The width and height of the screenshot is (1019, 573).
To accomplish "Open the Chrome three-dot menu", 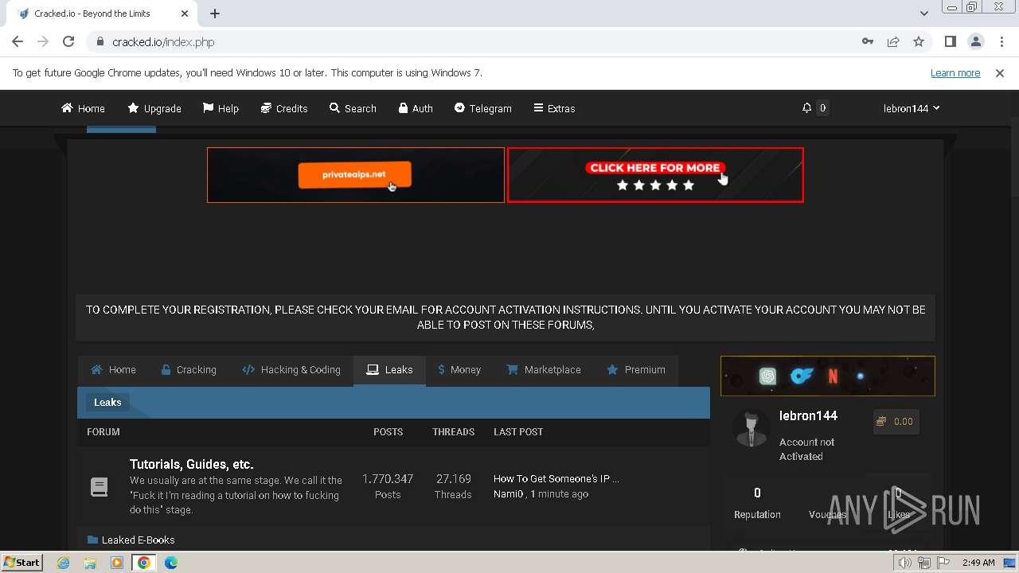I will click(x=1001, y=41).
